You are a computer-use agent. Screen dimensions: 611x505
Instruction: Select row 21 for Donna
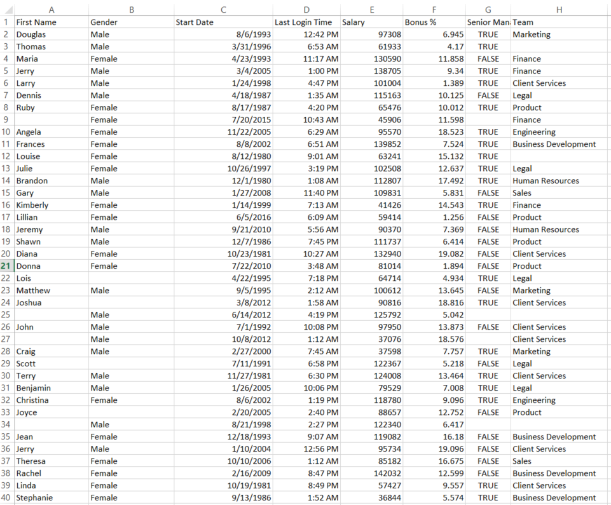click(6, 266)
